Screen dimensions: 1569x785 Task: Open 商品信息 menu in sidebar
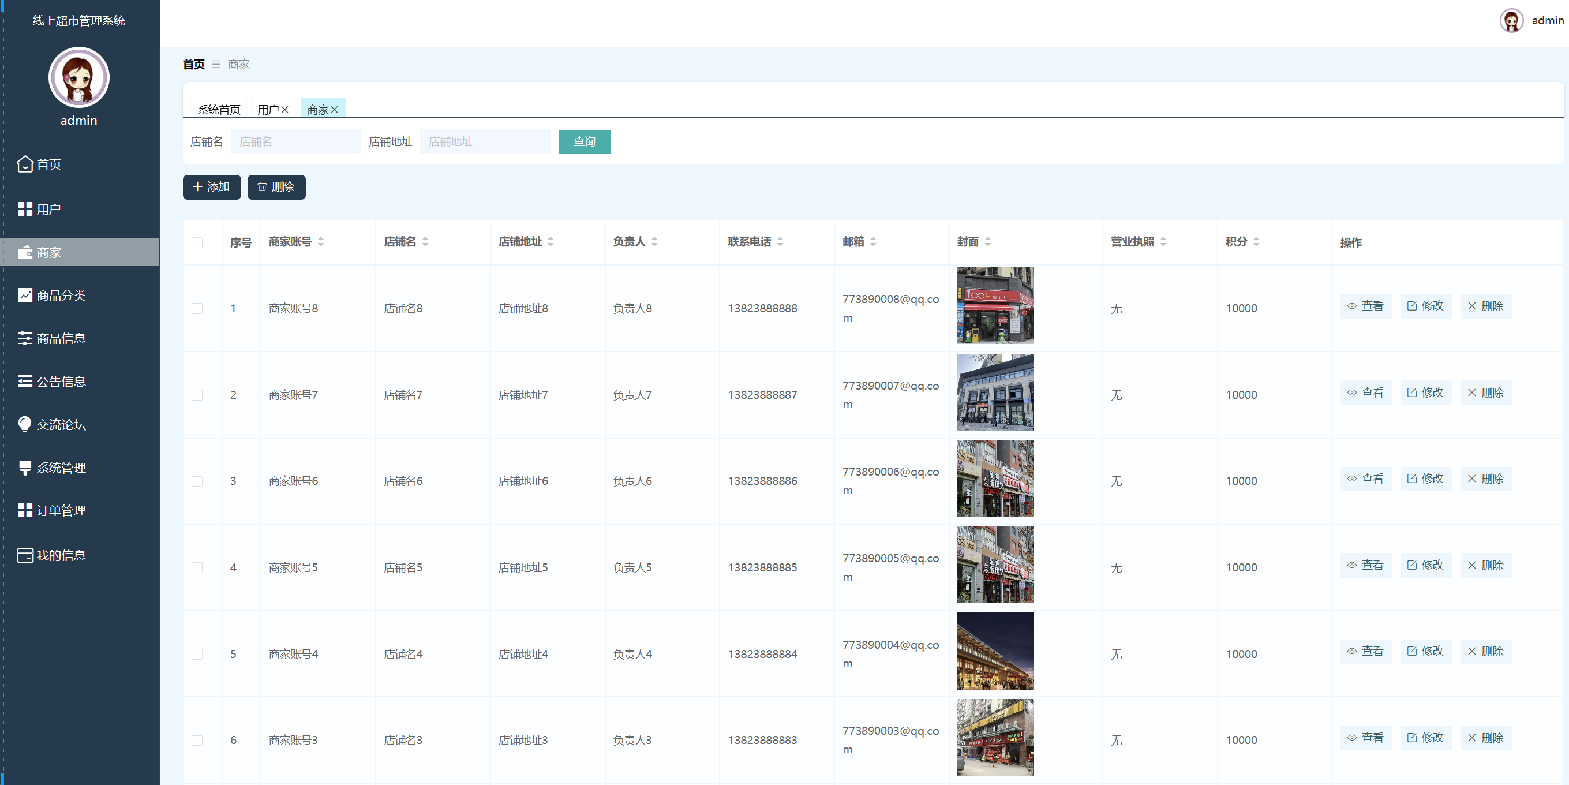(61, 338)
